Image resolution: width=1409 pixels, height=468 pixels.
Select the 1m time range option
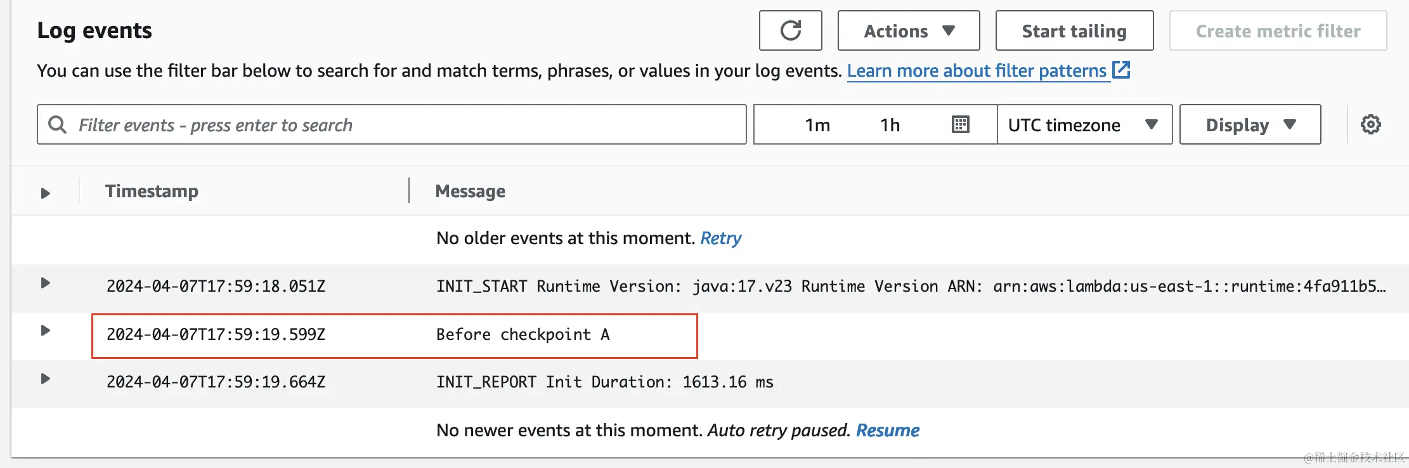817,125
